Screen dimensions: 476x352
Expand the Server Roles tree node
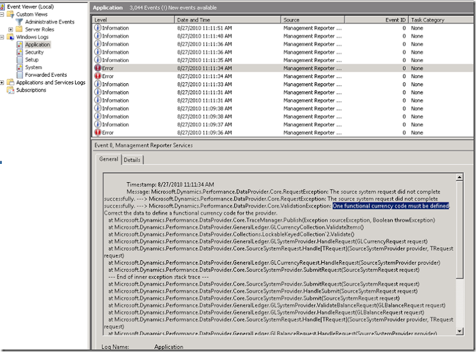(11, 30)
